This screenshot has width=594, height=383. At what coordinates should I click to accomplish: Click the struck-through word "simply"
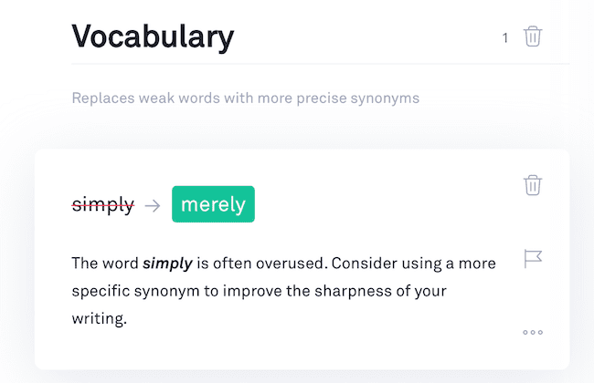pos(103,205)
